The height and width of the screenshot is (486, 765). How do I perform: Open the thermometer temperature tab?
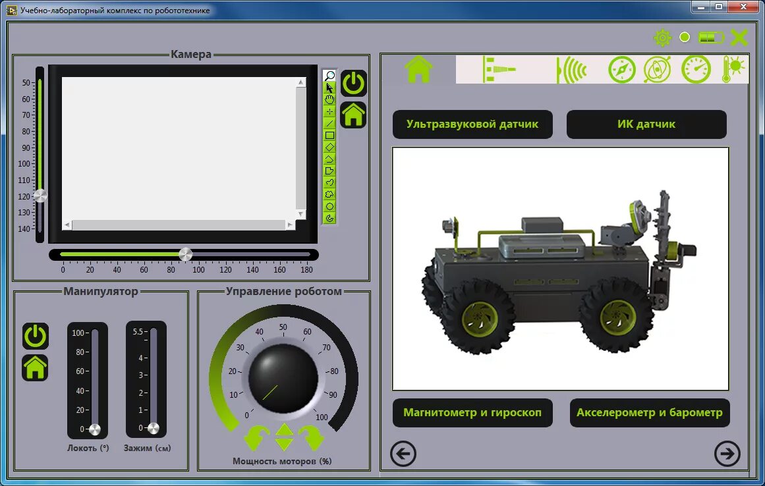pos(733,69)
